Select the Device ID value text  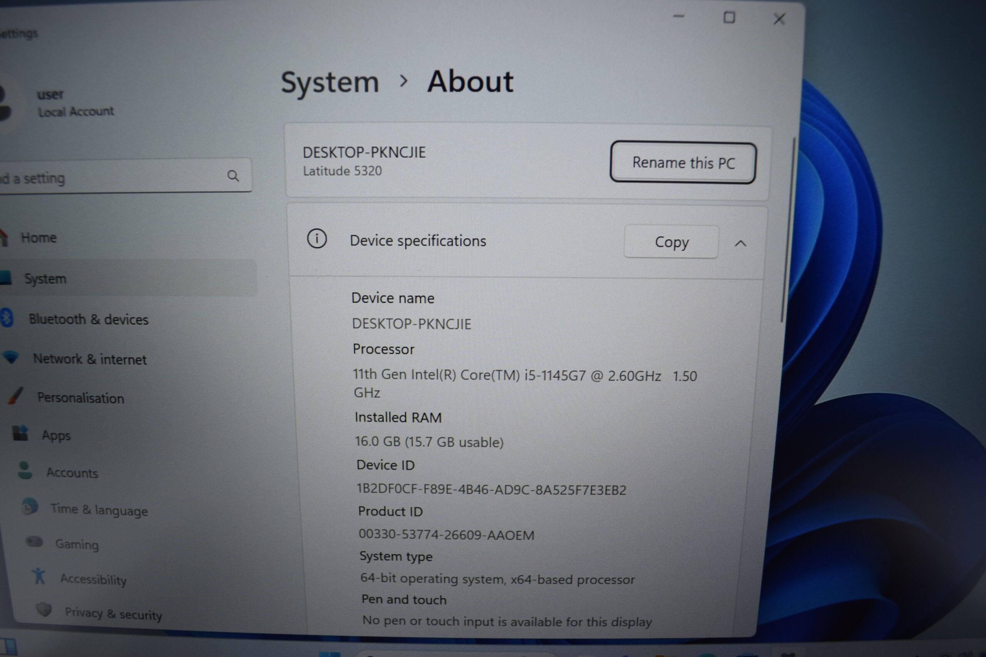pyautogui.click(x=491, y=490)
